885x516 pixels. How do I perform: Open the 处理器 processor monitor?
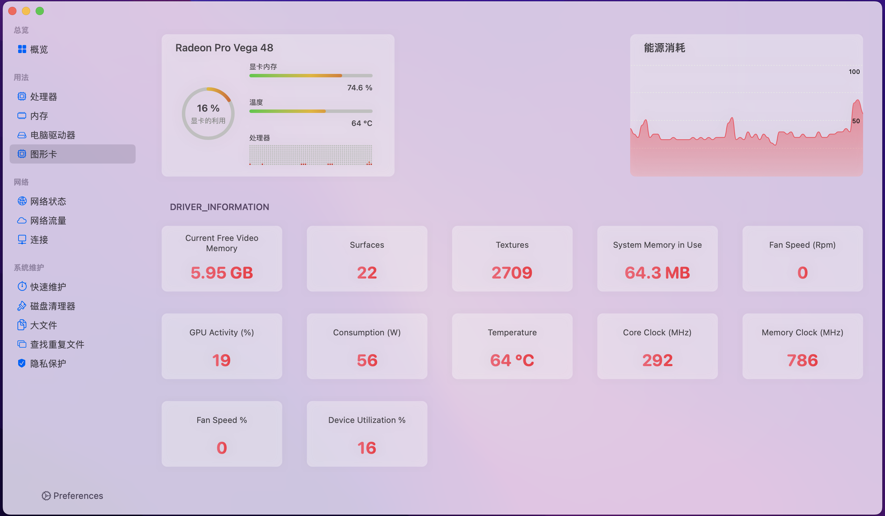point(22,96)
